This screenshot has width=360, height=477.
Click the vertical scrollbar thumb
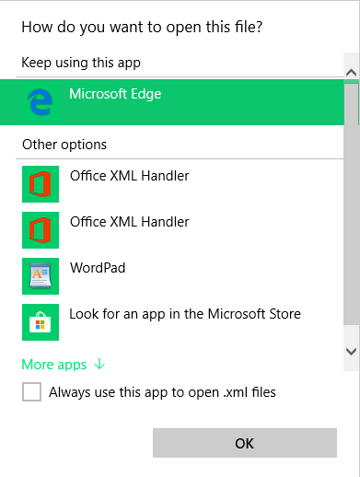(351, 204)
